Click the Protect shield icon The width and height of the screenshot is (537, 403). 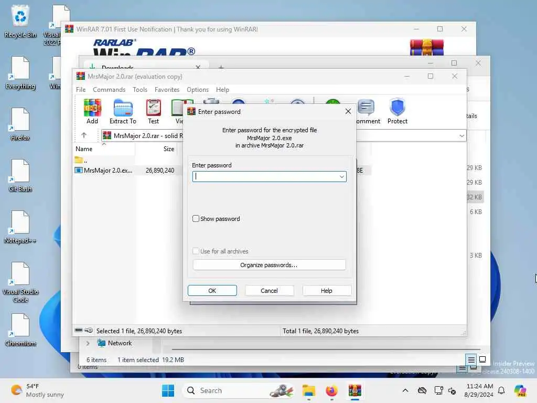point(398,111)
